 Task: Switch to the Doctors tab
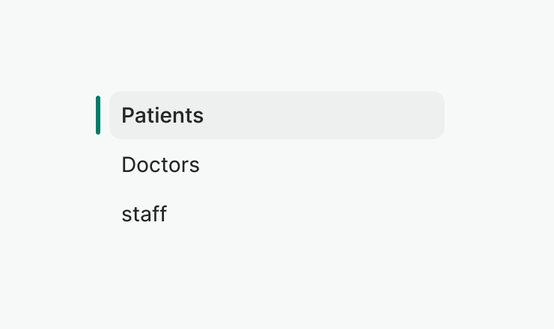click(x=160, y=164)
